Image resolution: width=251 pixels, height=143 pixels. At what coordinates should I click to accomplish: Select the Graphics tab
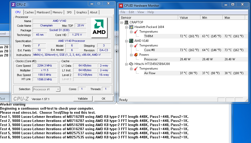click(81, 12)
